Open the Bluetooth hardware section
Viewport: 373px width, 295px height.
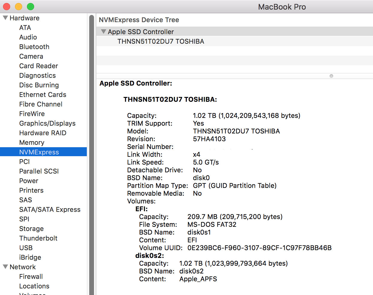(34, 47)
